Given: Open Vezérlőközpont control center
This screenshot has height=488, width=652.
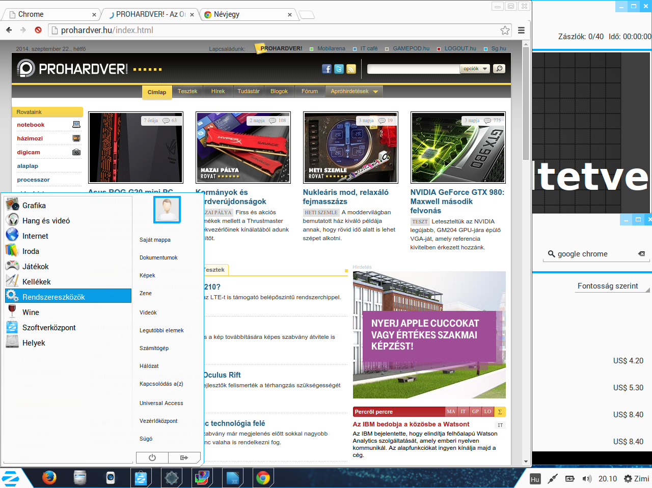Looking at the screenshot, I should point(158,421).
